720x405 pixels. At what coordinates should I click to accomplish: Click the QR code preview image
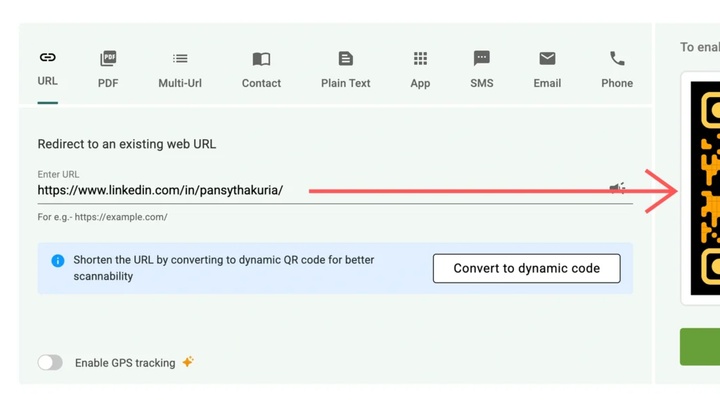pyautogui.click(x=705, y=188)
